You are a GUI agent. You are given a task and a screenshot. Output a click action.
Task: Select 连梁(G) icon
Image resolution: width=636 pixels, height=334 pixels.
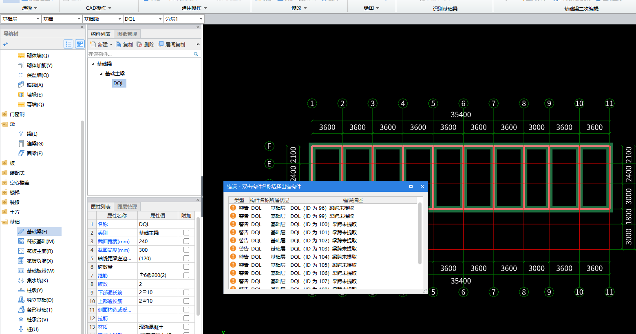coord(21,143)
